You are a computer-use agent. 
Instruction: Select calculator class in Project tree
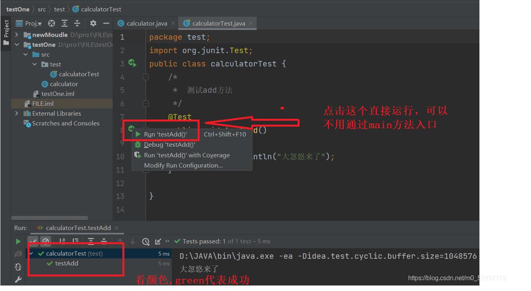click(x=60, y=84)
